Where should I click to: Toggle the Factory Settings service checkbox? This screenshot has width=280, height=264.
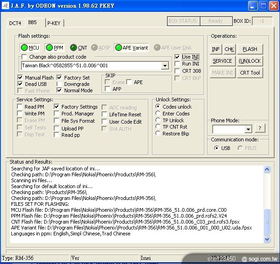(56, 107)
